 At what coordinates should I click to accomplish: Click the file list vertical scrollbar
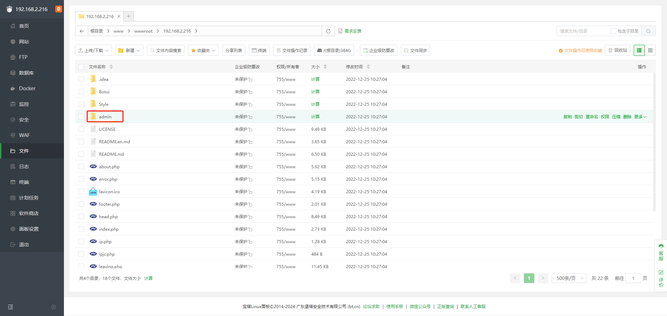click(654, 142)
